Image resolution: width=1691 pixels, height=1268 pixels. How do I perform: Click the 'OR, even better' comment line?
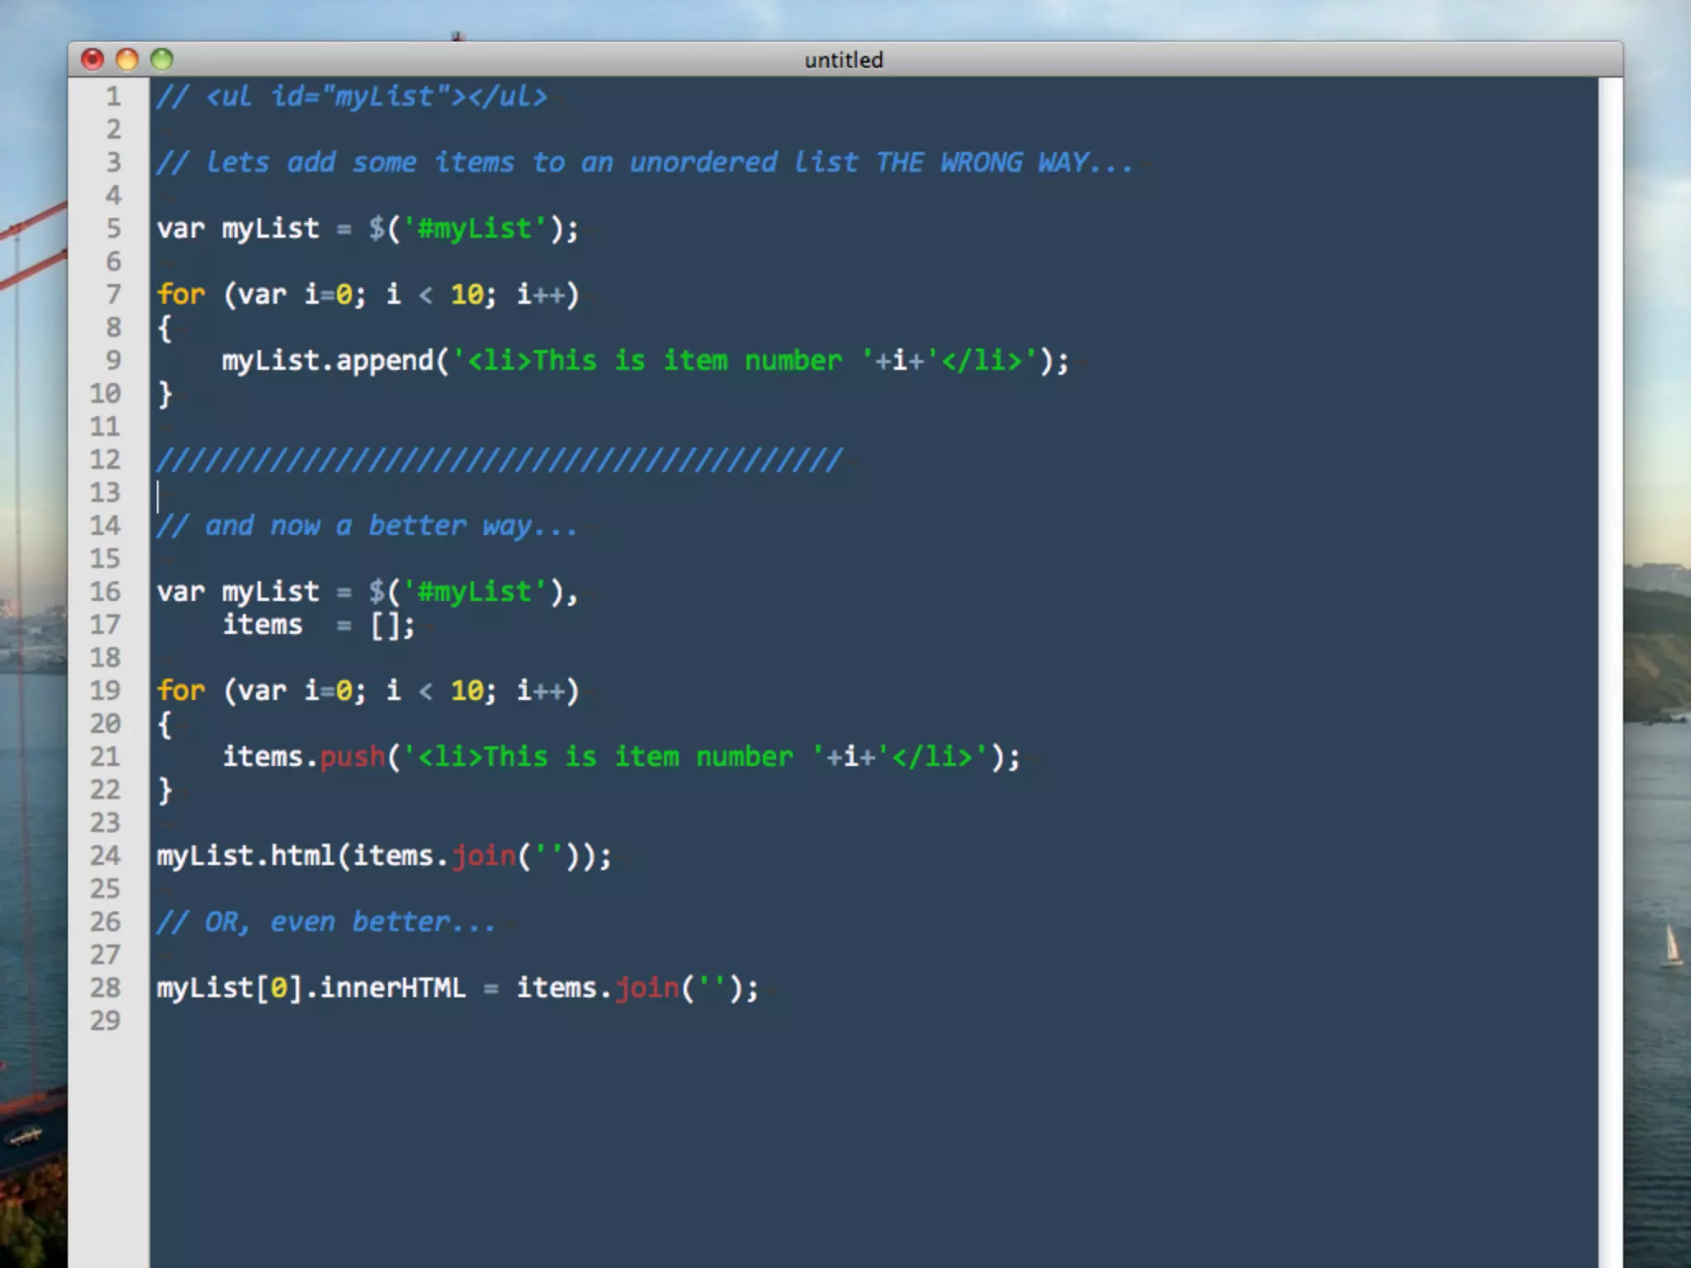point(326,922)
